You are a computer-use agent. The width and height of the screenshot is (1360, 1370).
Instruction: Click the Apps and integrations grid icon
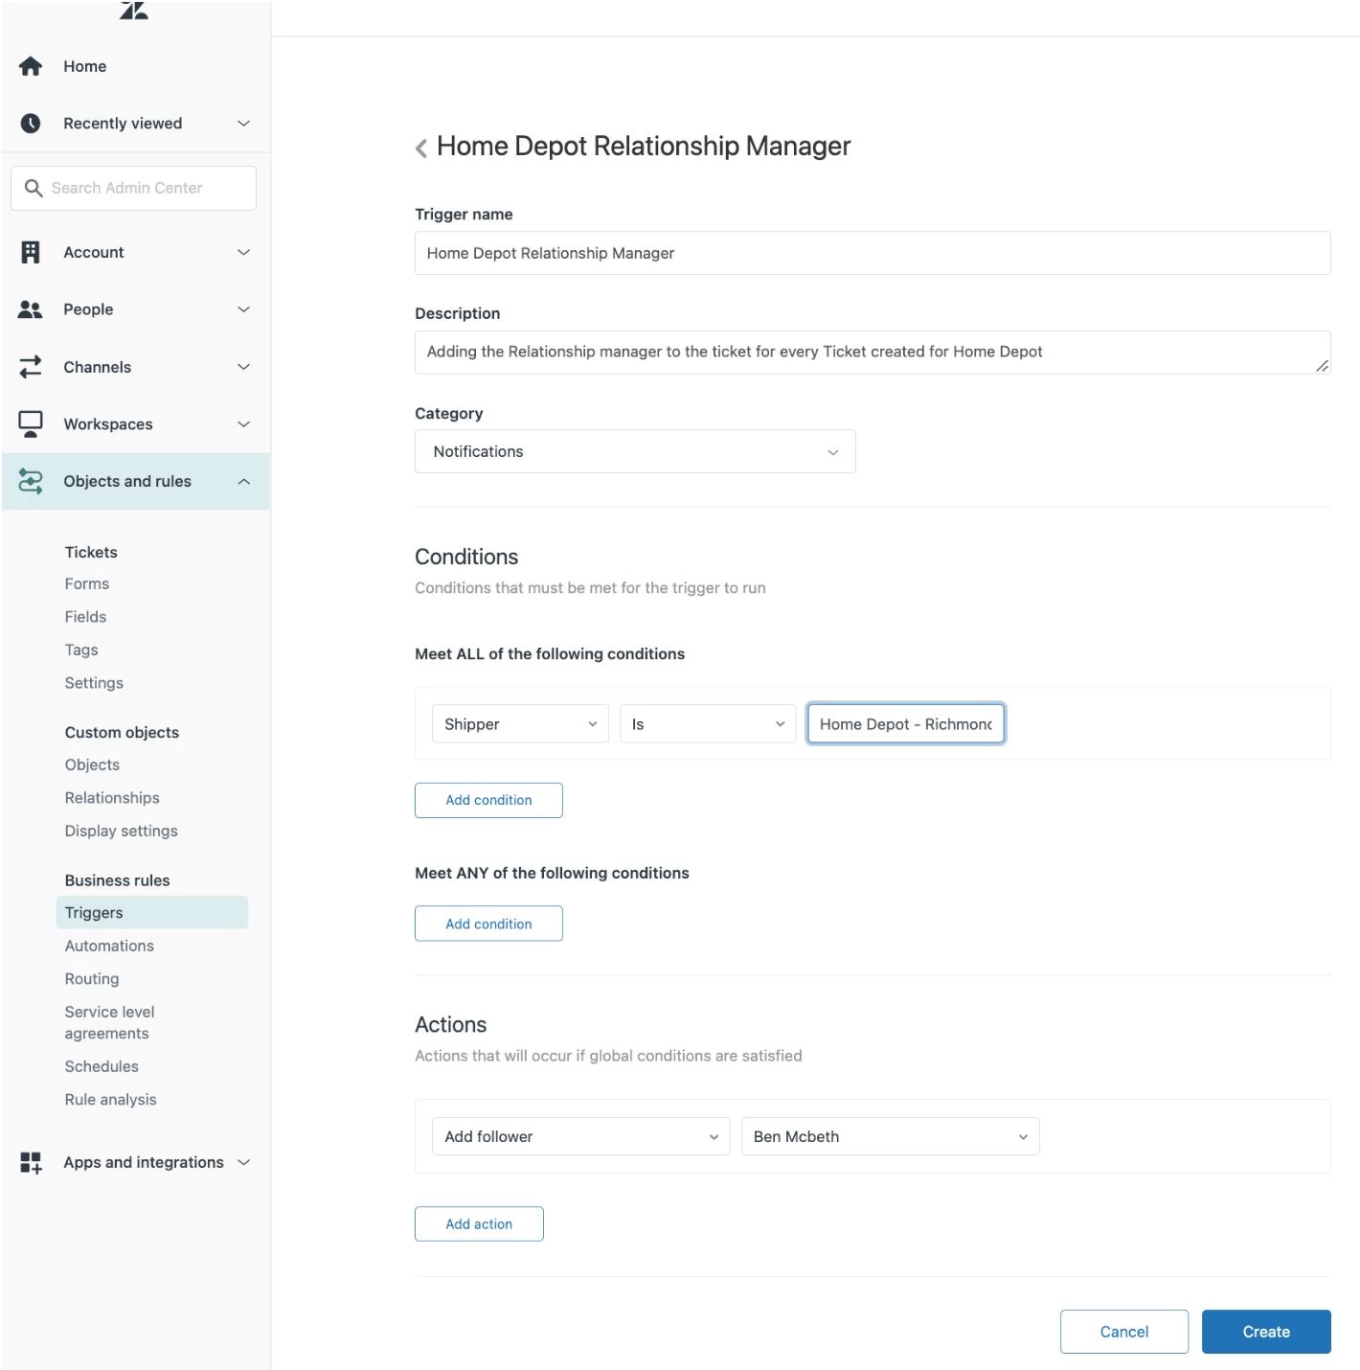coord(31,1162)
